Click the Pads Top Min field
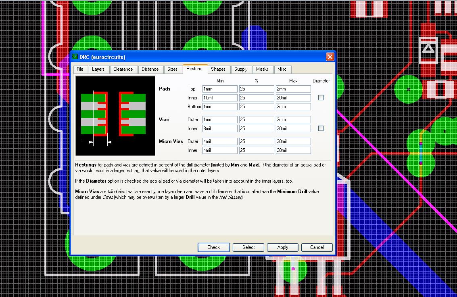457x297 pixels. pos(220,89)
